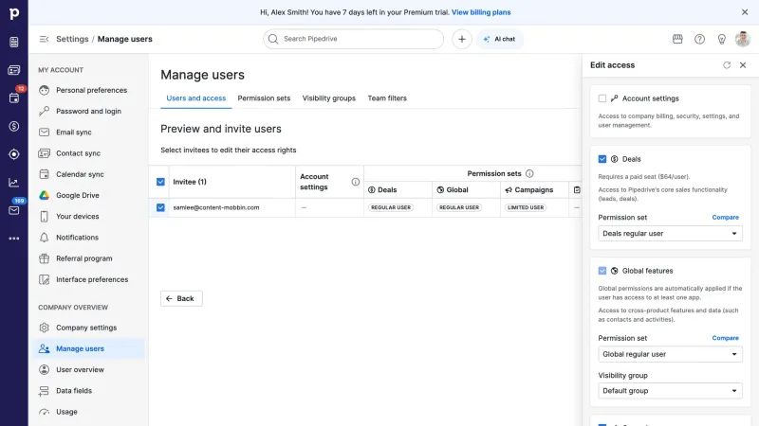
Task: Toggle the select-all Invitee checkbox
Action: coord(160,182)
